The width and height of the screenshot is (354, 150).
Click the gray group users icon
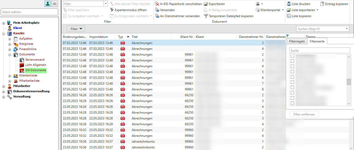[x=55, y=4]
